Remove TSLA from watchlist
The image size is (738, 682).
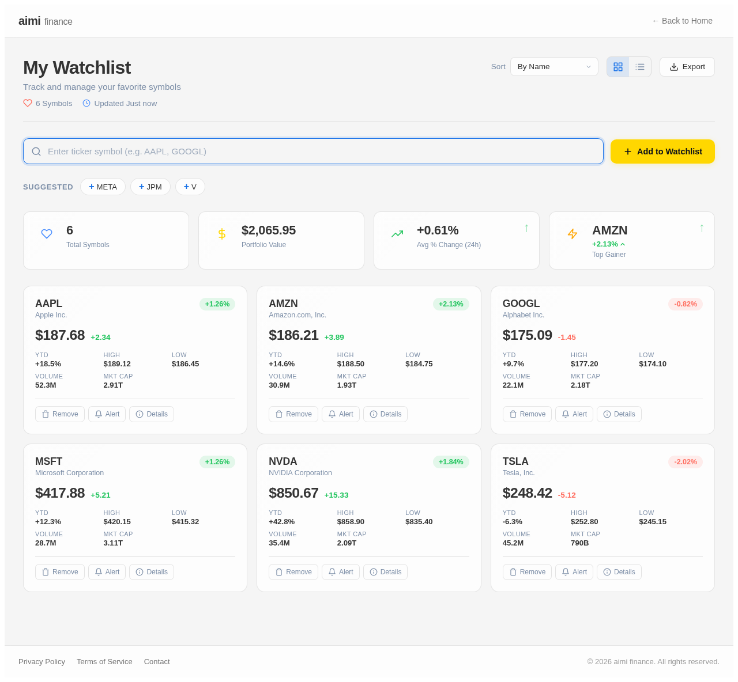pyautogui.click(x=527, y=572)
